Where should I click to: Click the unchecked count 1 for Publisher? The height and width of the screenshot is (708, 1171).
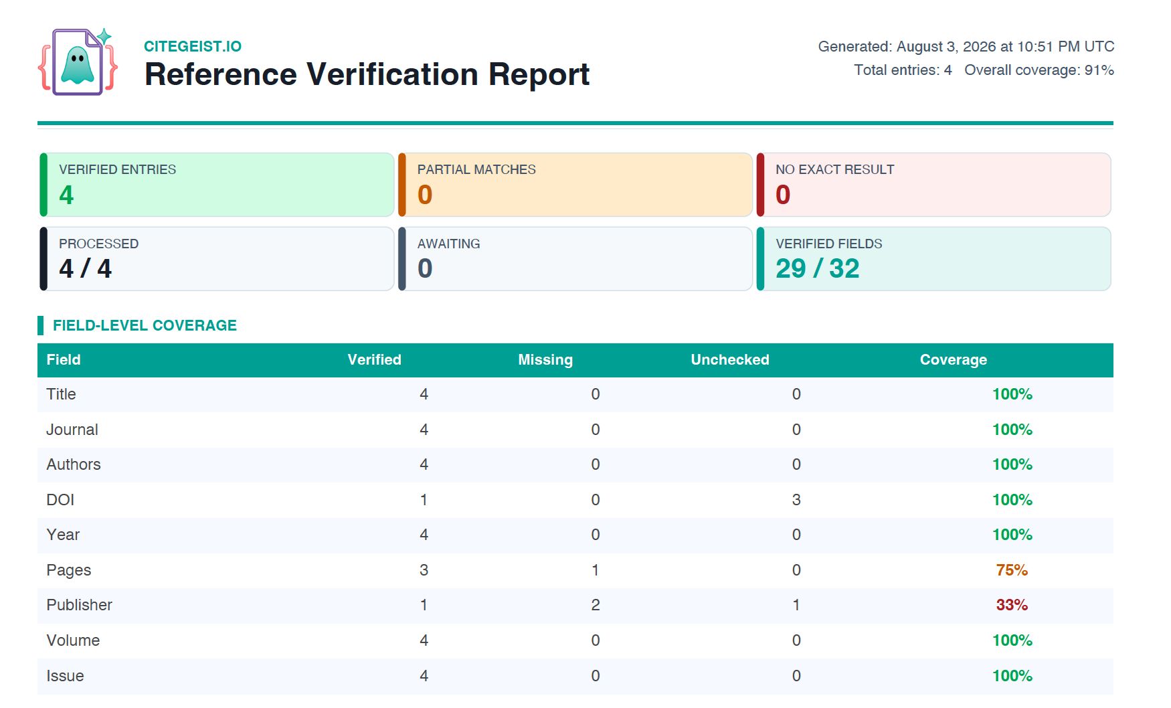pyautogui.click(x=796, y=605)
